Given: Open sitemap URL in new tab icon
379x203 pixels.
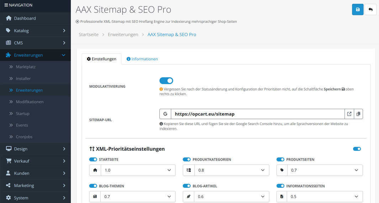Looking at the screenshot, I should tap(349, 114).
